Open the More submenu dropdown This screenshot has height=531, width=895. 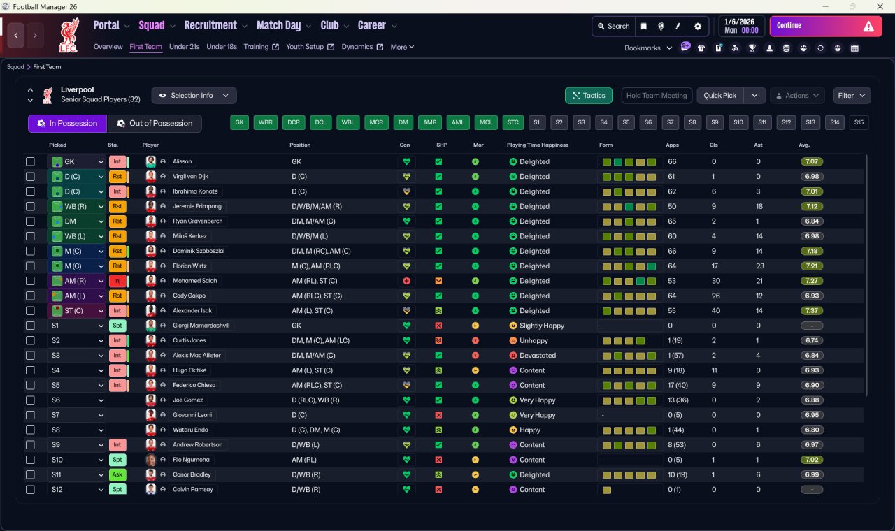[402, 47]
